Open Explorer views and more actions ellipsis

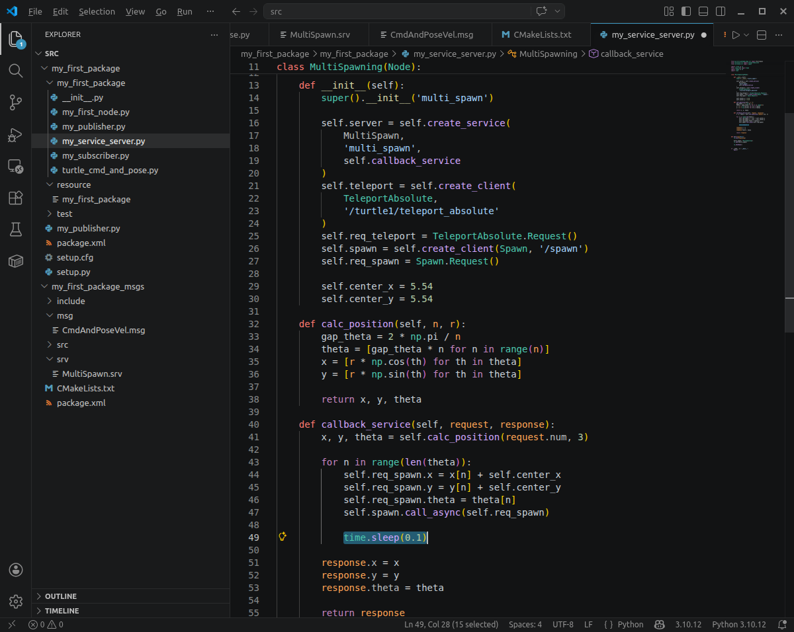[x=214, y=34]
